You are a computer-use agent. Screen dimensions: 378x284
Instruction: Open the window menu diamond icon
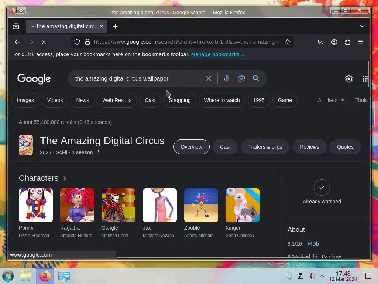tap(21, 11)
